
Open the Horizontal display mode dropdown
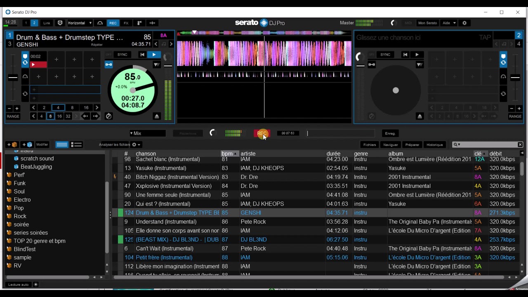pyautogui.click(x=79, y=23)
